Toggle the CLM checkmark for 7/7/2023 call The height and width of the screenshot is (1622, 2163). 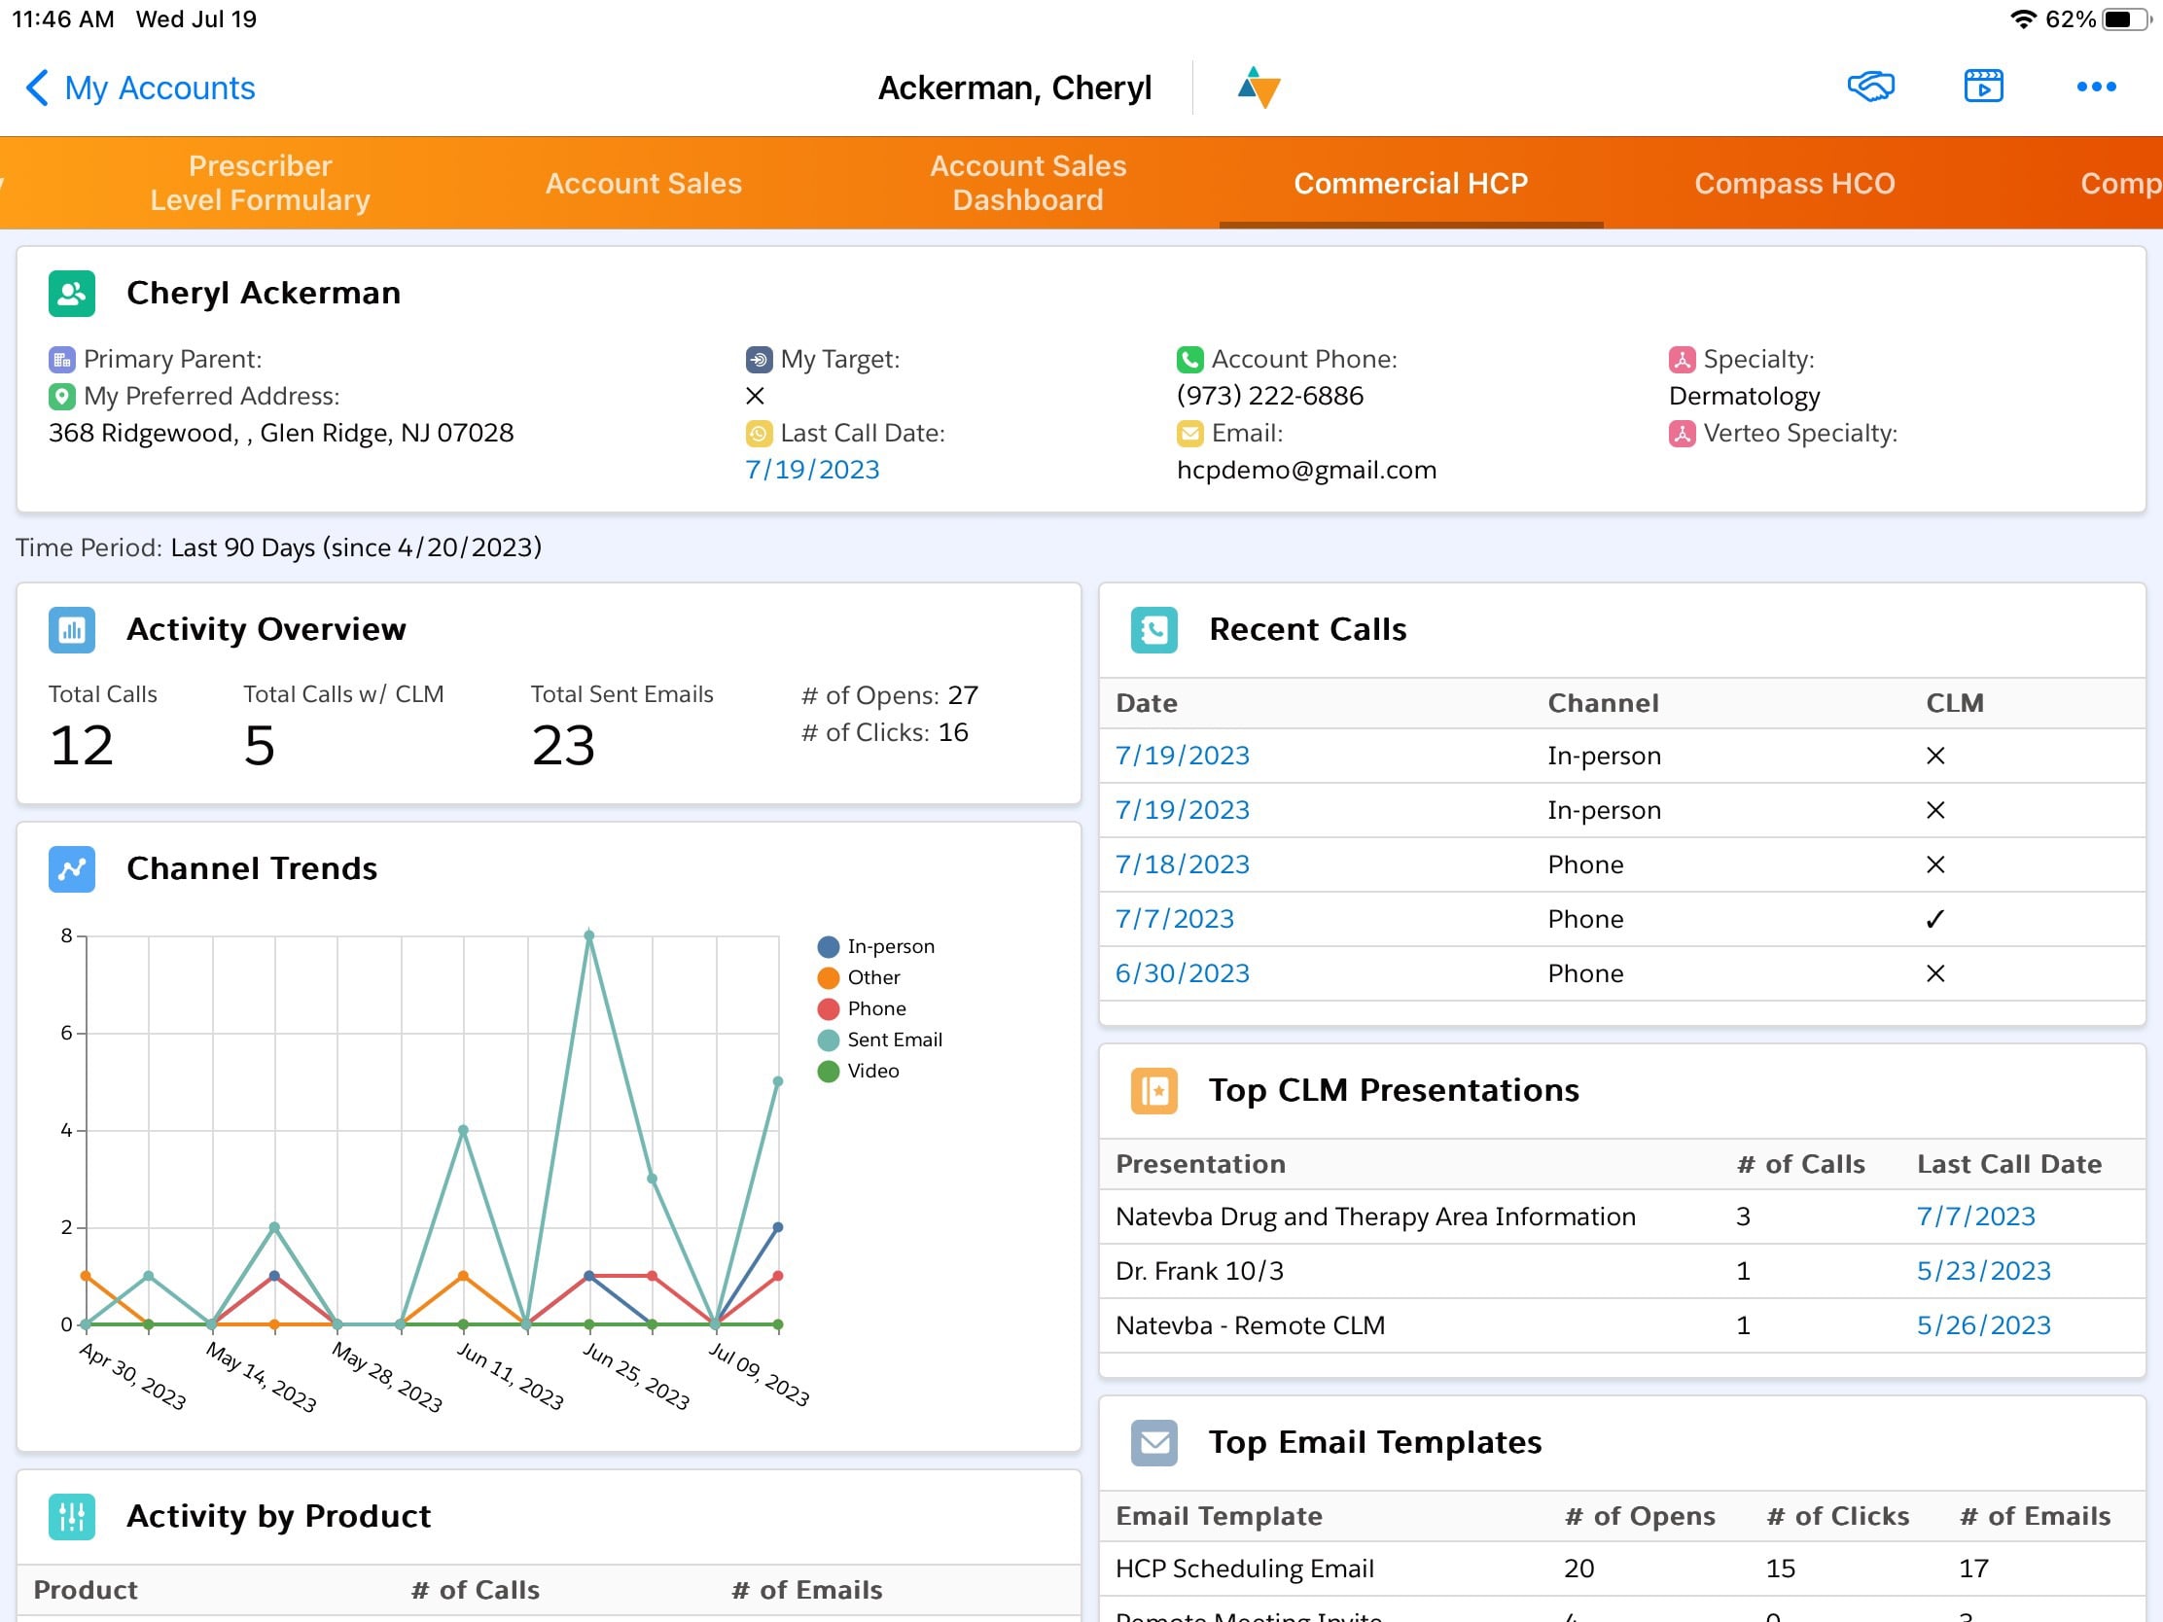tap(1935, 918)
